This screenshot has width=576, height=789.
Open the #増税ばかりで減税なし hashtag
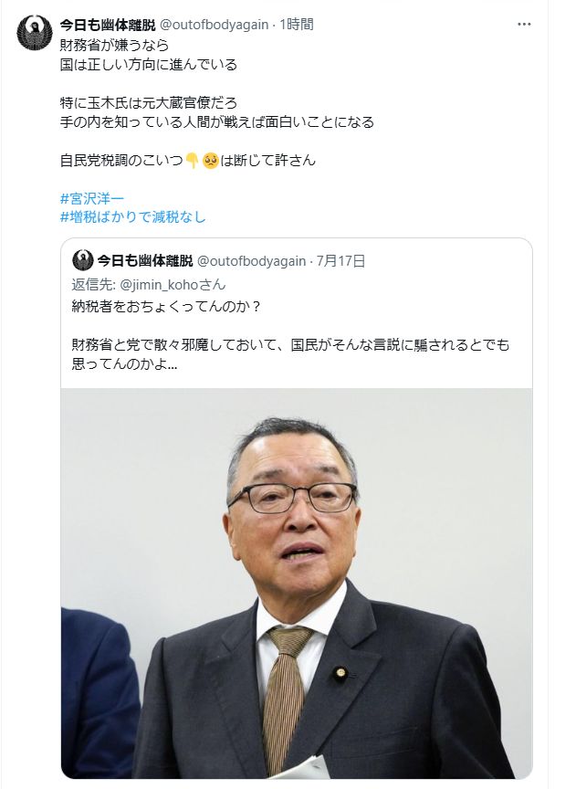(x=133, y=217)
